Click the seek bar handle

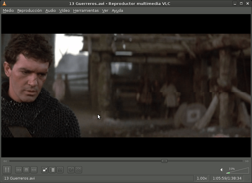(164, 161)
